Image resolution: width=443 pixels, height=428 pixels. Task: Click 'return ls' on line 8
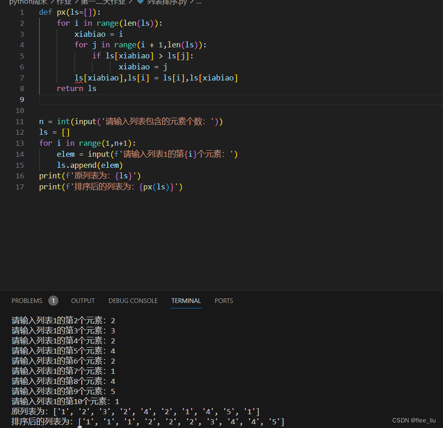[77, 88]
